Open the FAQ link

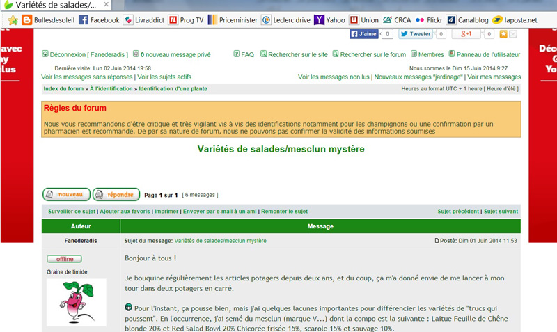point(244,54)
